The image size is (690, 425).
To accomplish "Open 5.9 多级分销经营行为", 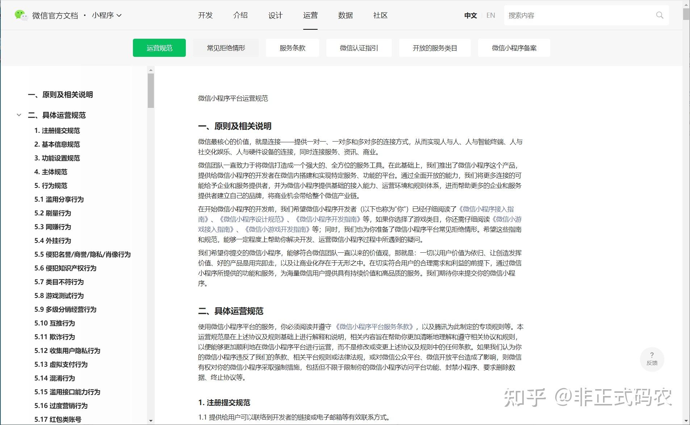I will click(x=66, y=310).
